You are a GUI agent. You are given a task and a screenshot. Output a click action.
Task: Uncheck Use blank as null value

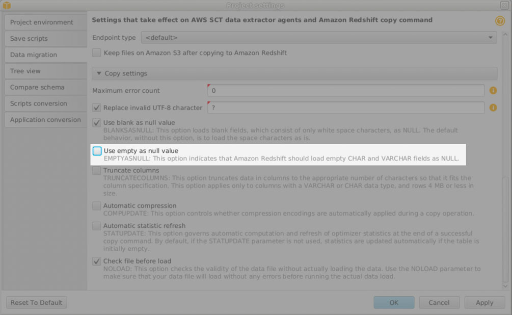97,122
